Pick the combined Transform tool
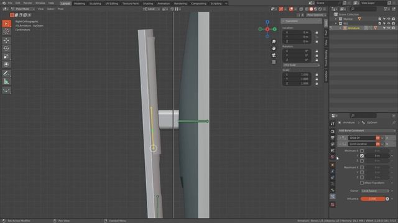Viewport: 398px width, 223px height. tap(6, 64)
